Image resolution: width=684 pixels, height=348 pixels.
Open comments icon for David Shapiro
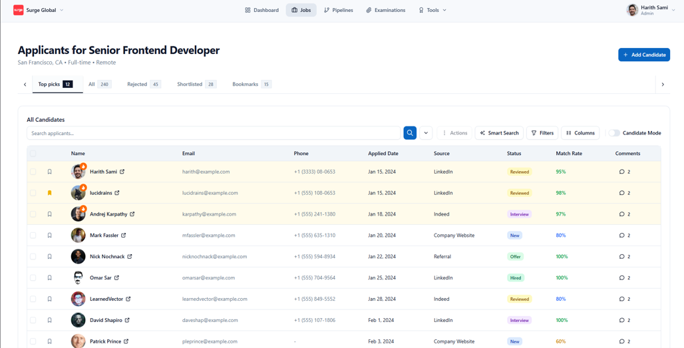tap(622, 320)
